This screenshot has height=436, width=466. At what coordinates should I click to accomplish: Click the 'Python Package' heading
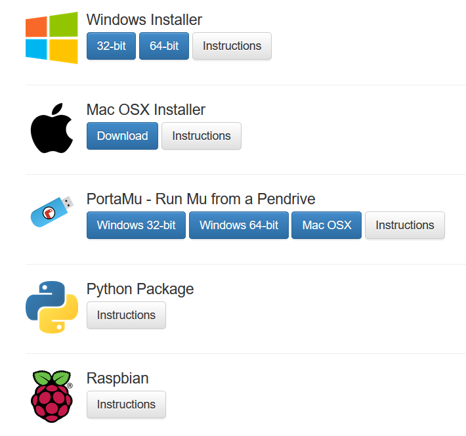(140, 289)
